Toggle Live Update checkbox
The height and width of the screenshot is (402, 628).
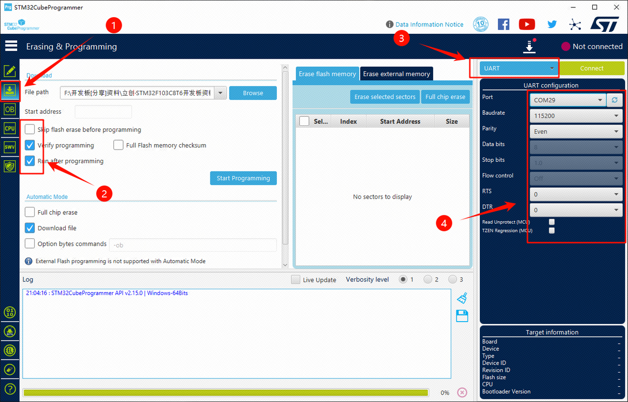coord(295,279)
